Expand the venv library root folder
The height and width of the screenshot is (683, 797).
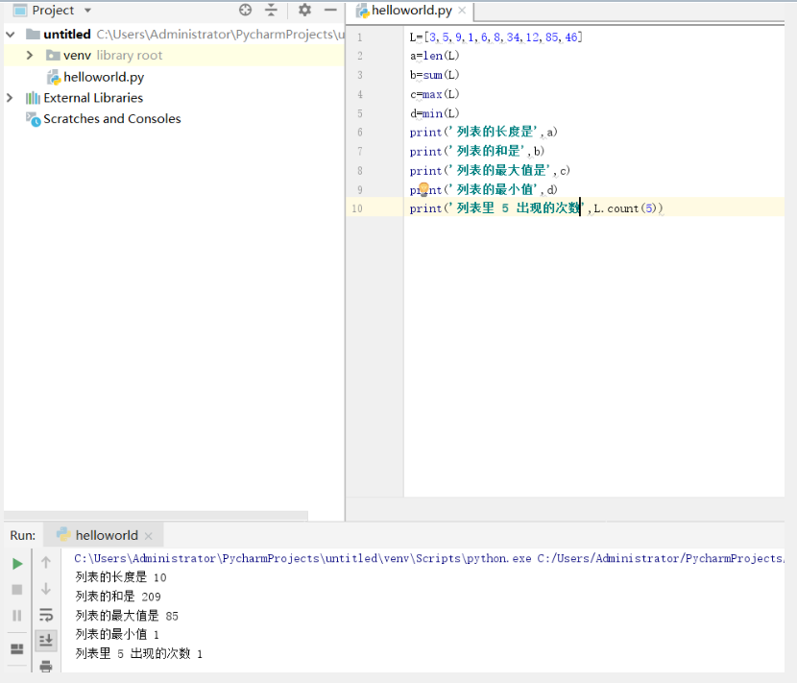point(30,55)
